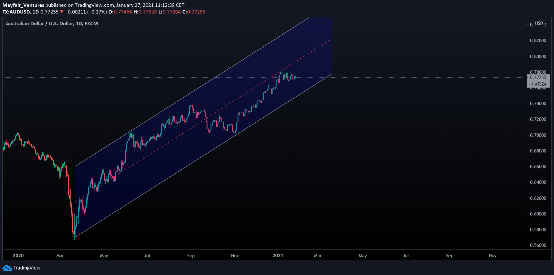
Task: Click the May label after 2021
Action: tap(363, 256)
